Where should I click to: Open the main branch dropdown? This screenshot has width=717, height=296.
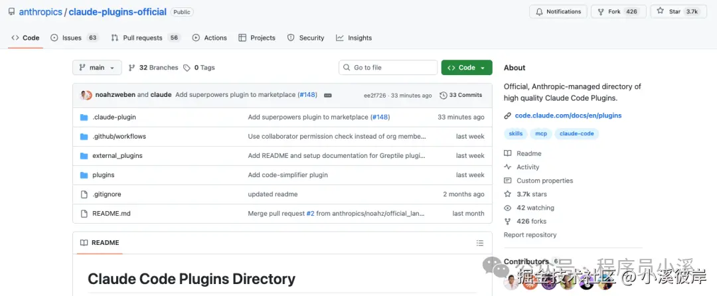(x=97, y=68)
